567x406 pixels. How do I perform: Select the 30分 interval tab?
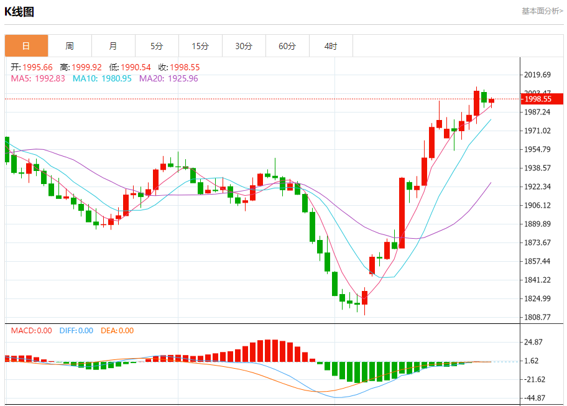click(x=244, y=46)
